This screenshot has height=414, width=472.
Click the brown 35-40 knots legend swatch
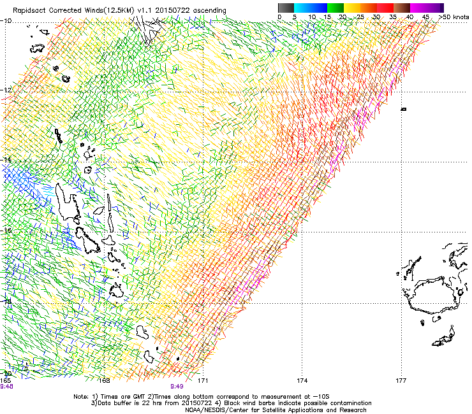402,8
